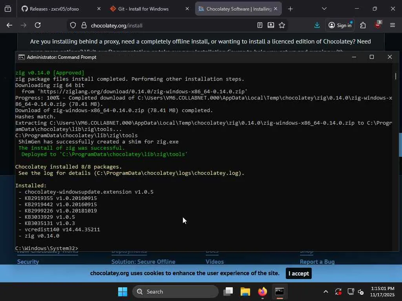Accept cookies with I accept button

[299, 273]
